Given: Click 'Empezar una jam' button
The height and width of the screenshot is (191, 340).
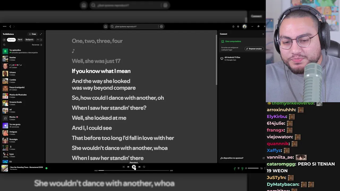Looking at the screenshot, I should [254, 49].
